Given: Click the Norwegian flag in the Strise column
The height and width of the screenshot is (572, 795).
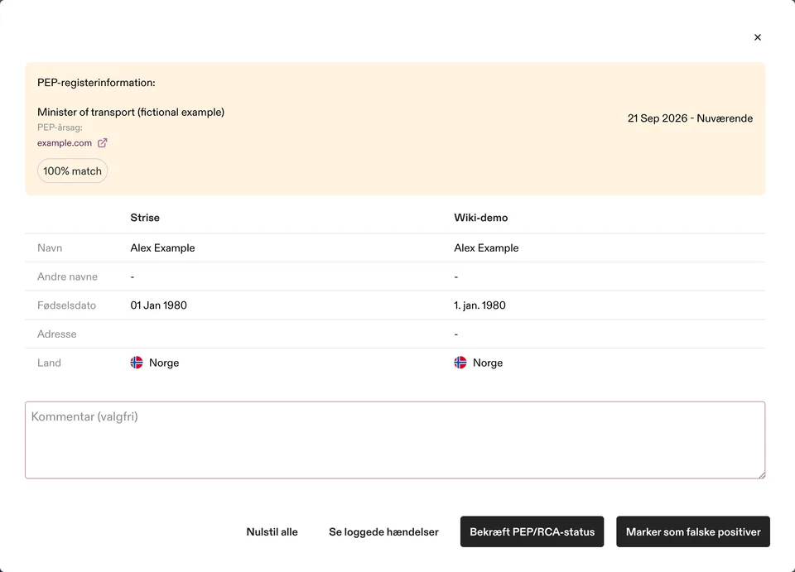Looking at the screenshot, I should [137, 363].
